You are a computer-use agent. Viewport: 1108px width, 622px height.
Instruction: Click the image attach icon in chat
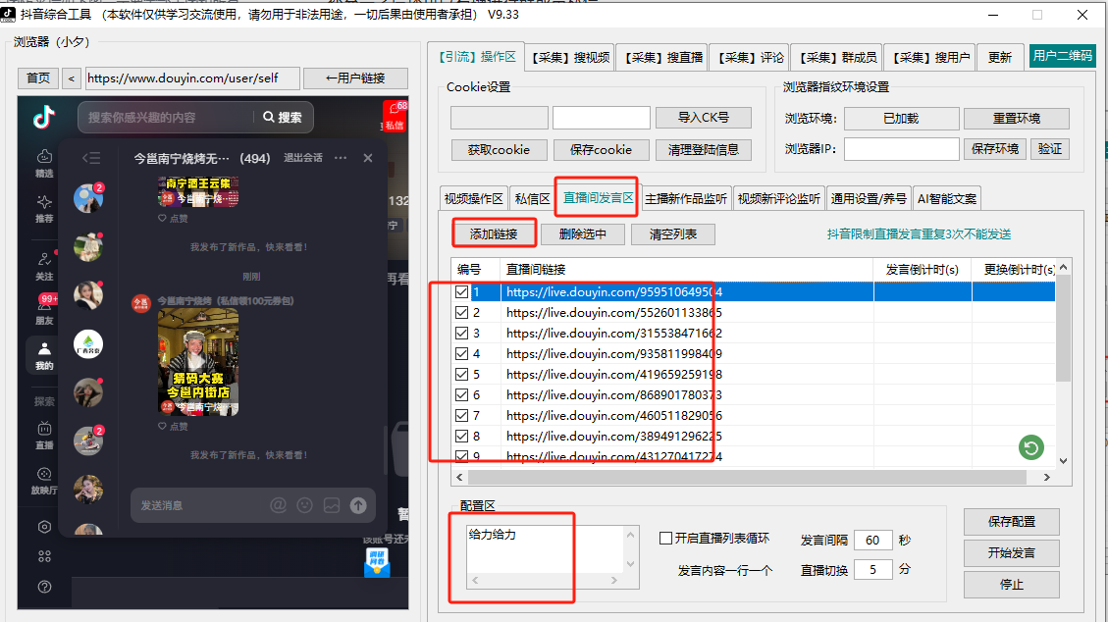(332, 505)
